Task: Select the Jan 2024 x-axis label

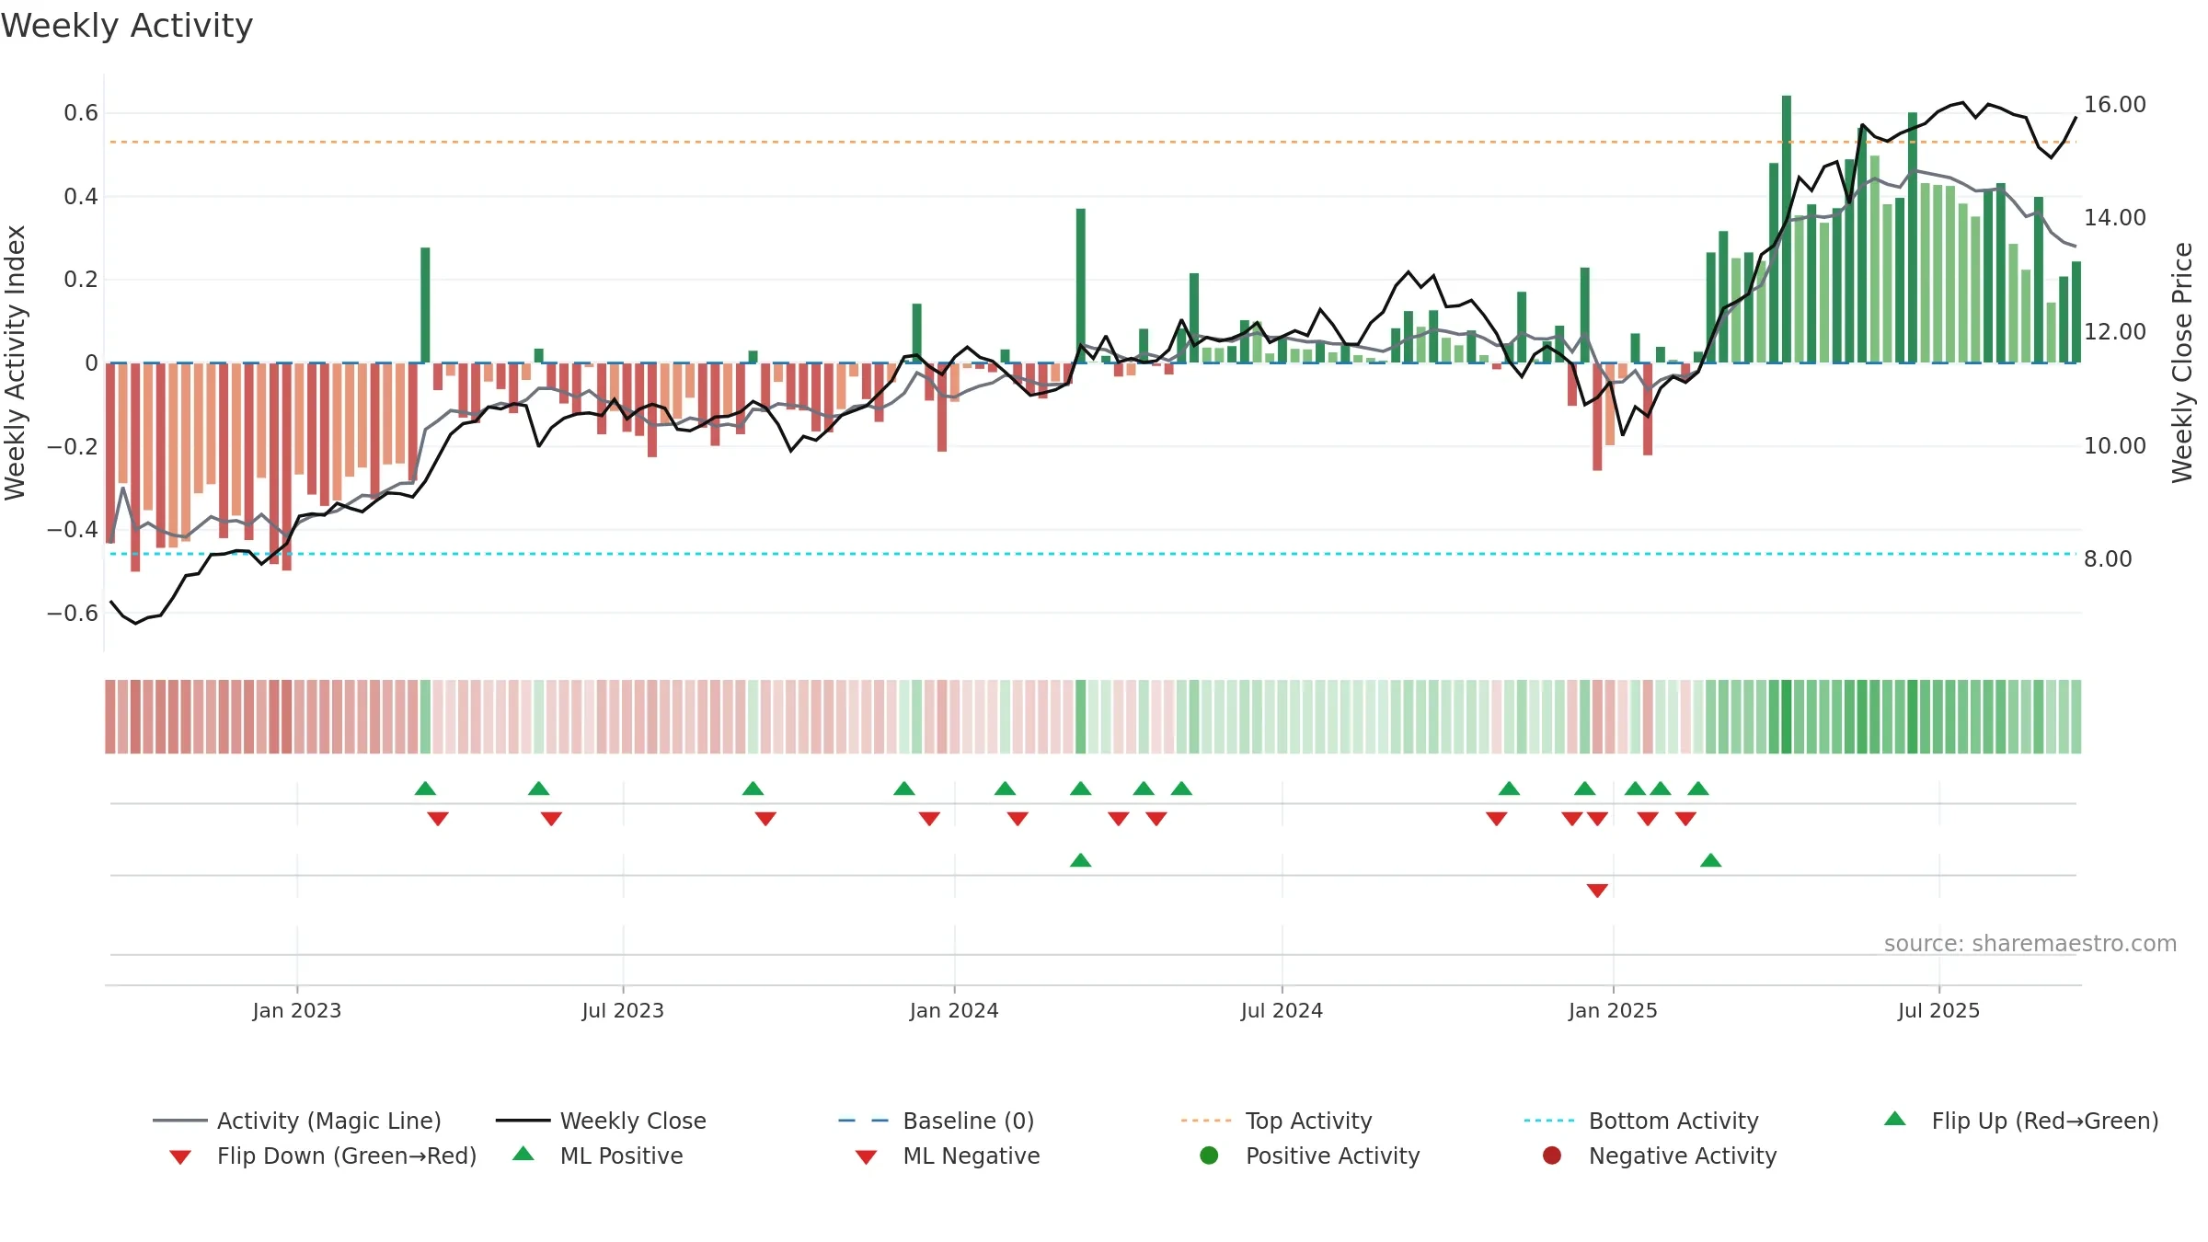Action: pos(954,1010)
